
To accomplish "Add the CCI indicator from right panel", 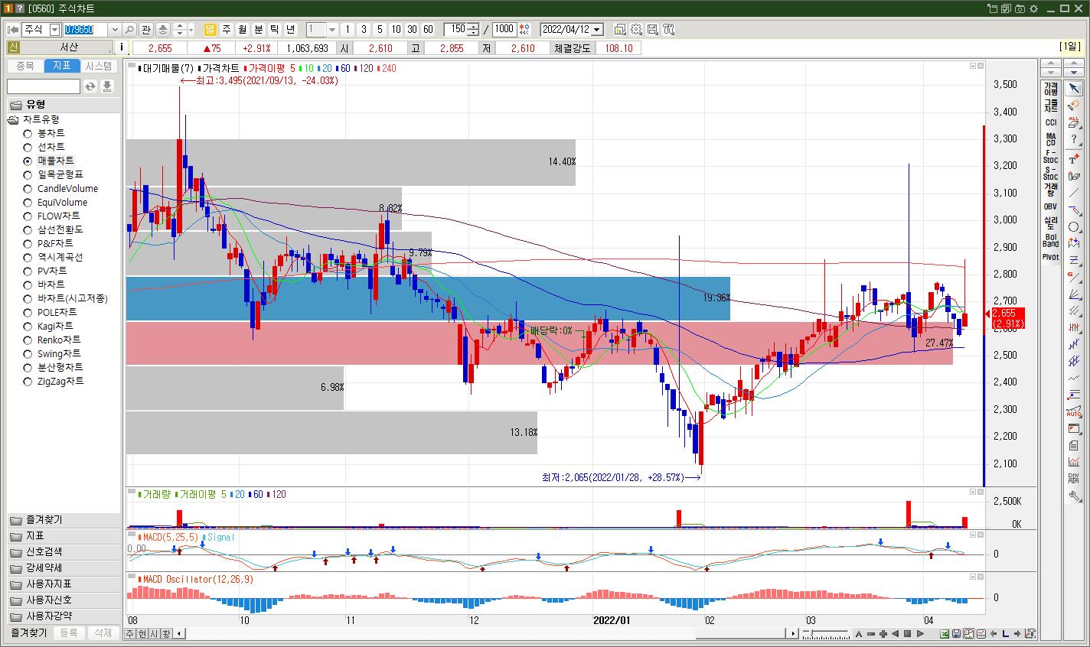I will pos(1050,122).
